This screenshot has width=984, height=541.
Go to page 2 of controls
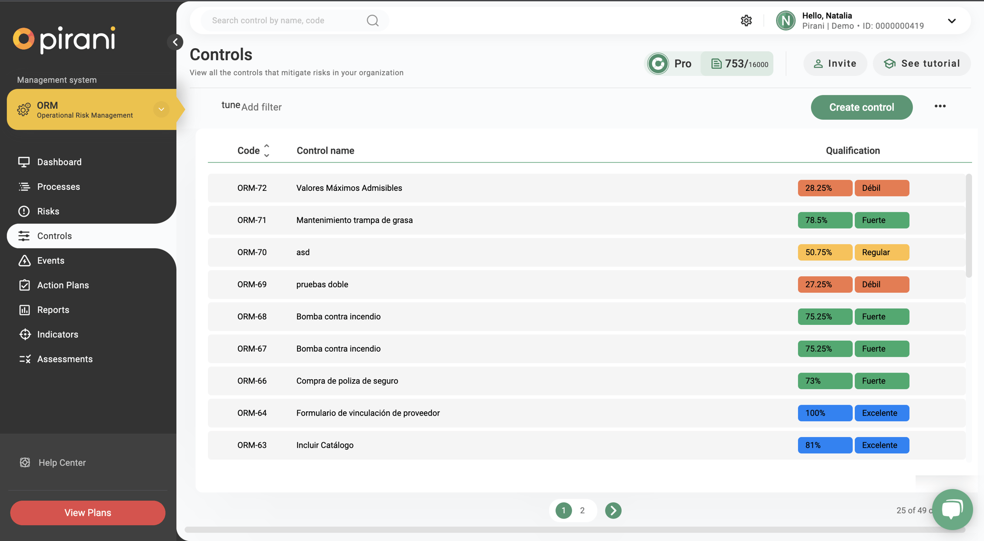point(582,510)
